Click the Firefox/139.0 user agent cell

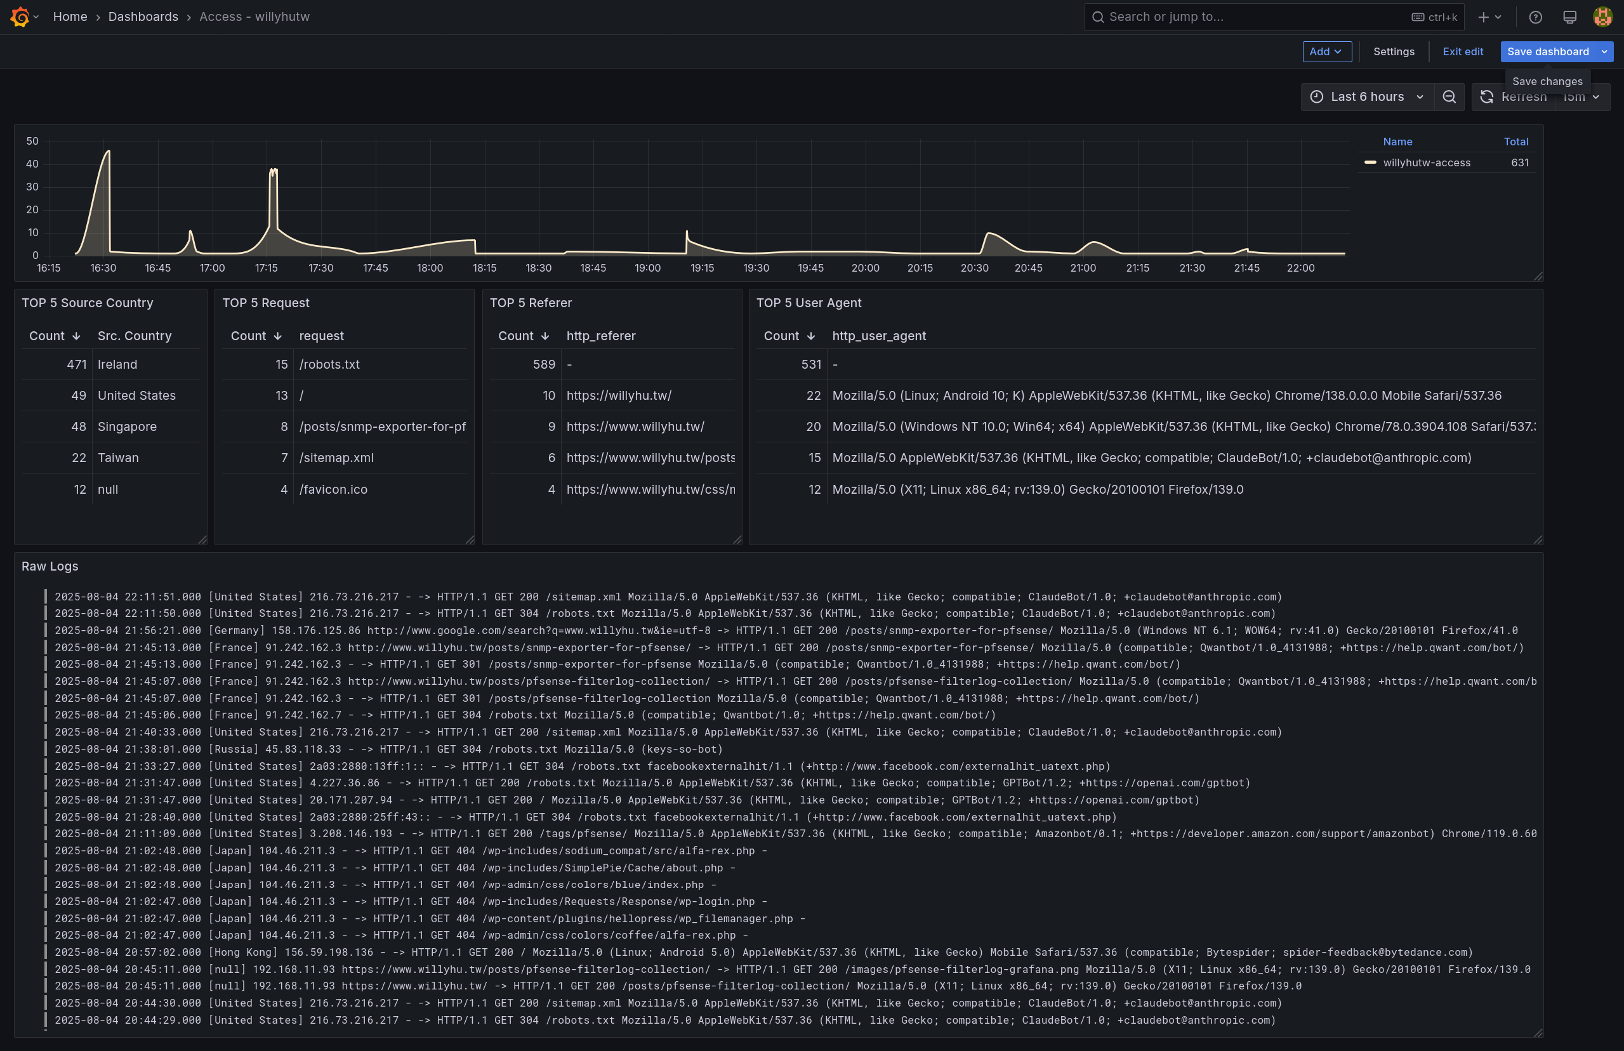(x=1181, y=489)
